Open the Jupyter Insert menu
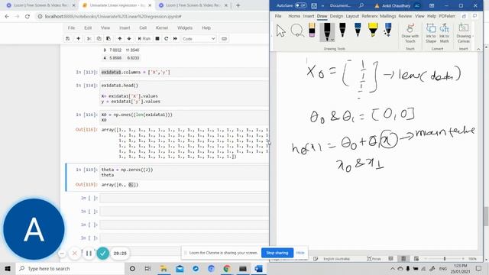The height and width of the screenshot is (275, 489). click(x=125, y=27)
